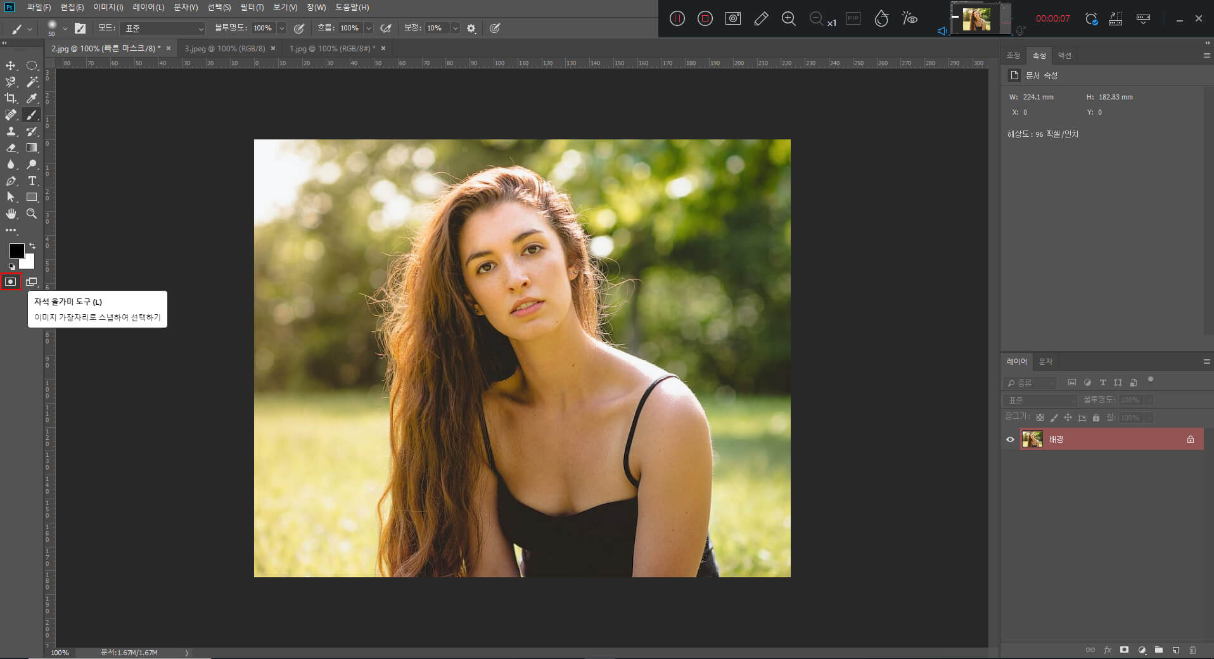1214x659 pixels.
Task: Select the Pen tool
Action: 11,181
